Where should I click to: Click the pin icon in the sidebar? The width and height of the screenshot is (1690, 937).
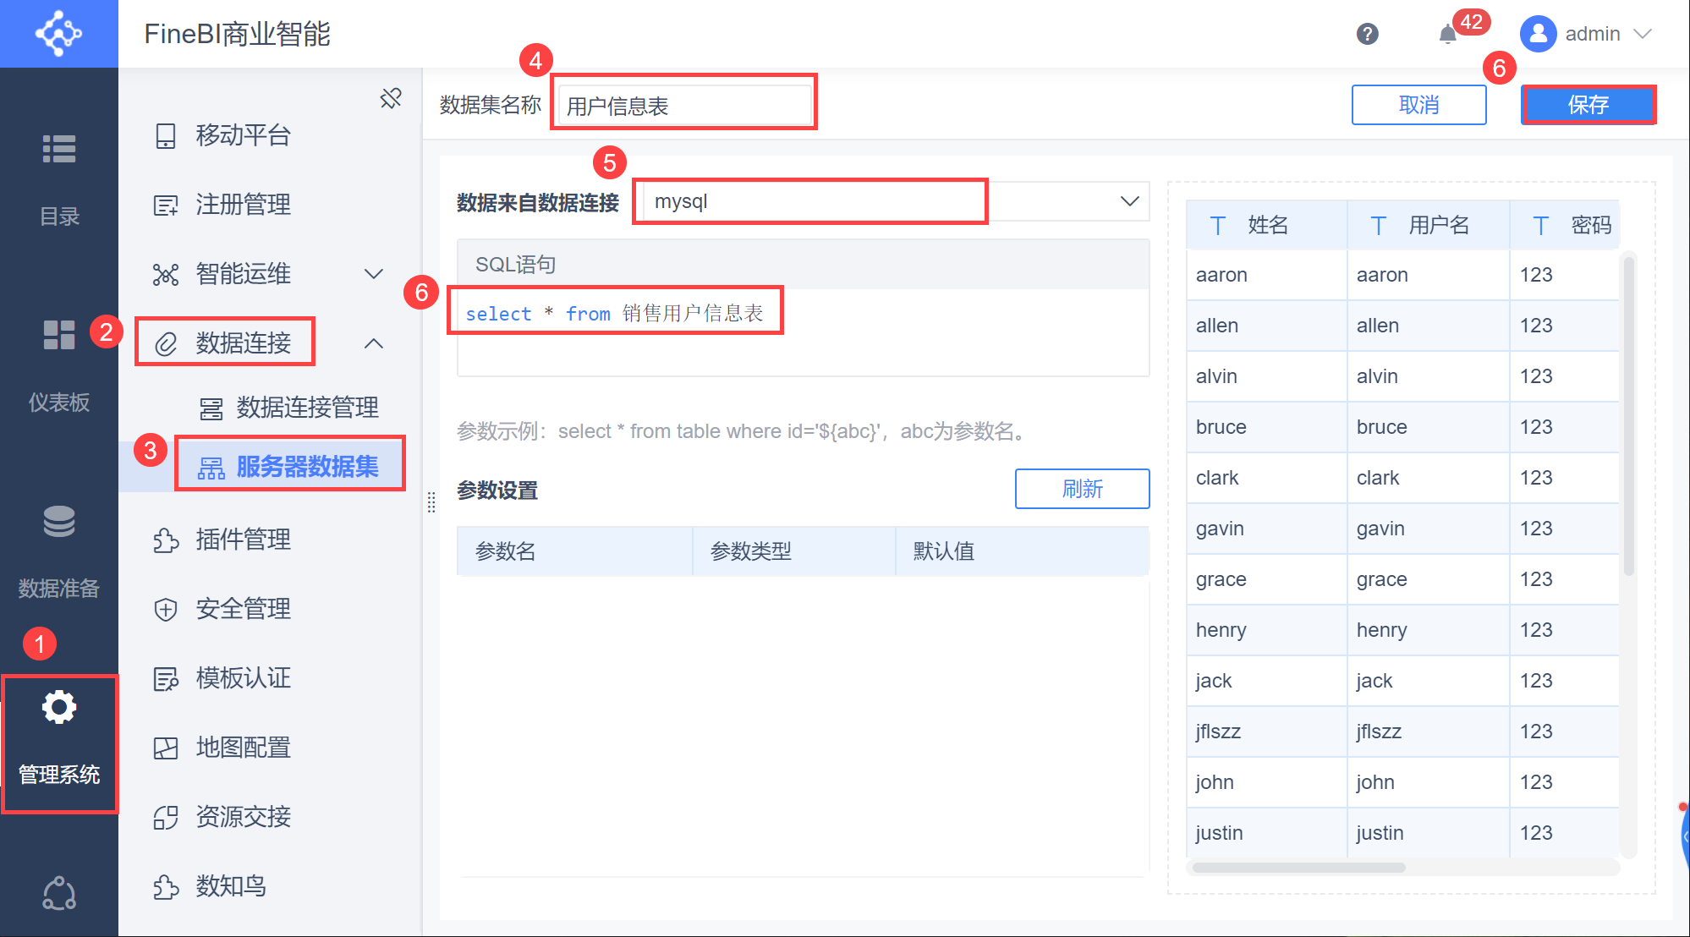coord(391,98)
